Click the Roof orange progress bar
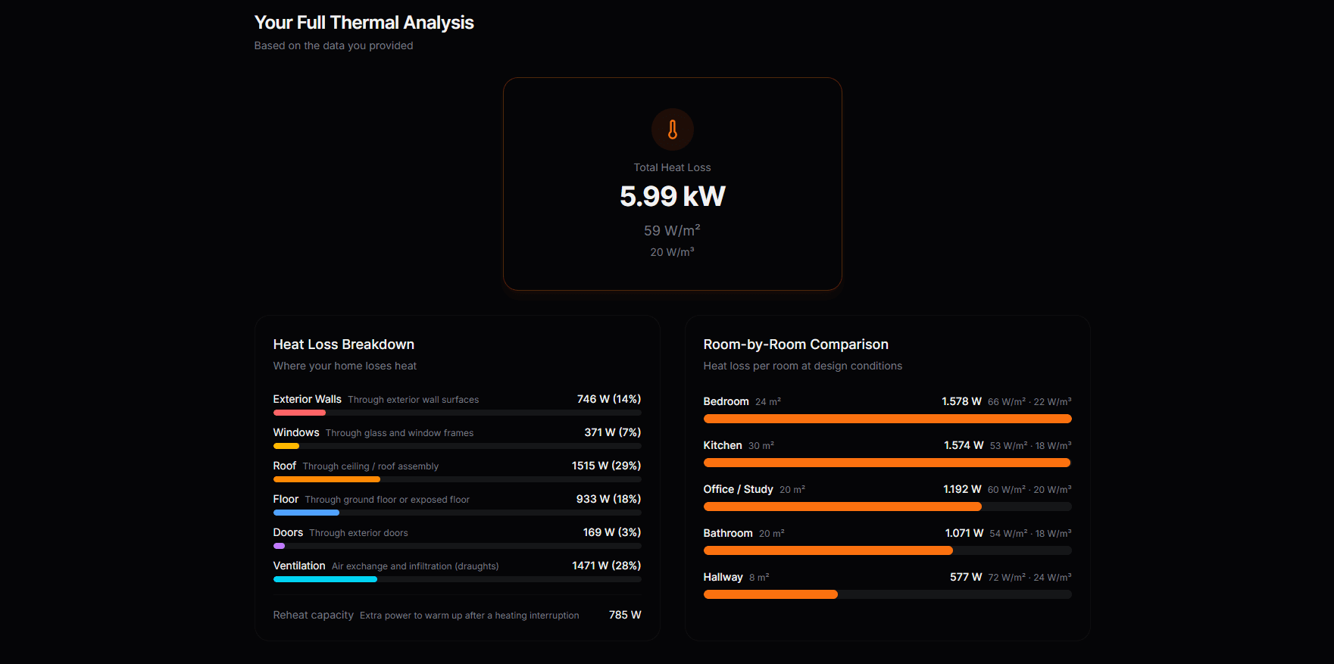 (326, 479)
